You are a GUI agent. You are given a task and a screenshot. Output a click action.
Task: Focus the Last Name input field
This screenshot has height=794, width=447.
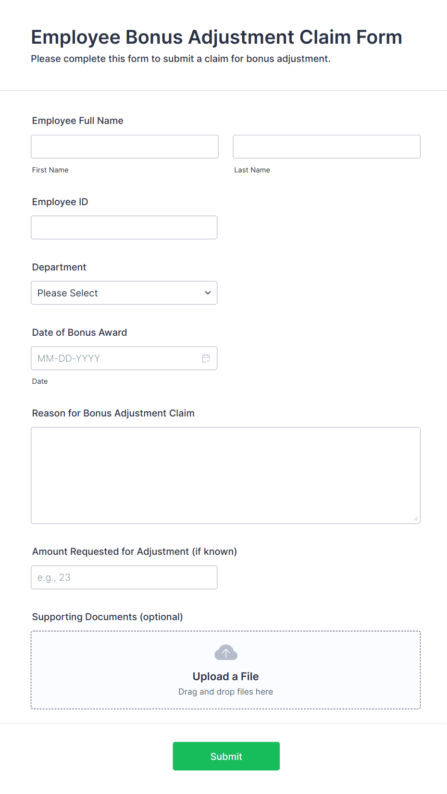click(x=326, y=147)
